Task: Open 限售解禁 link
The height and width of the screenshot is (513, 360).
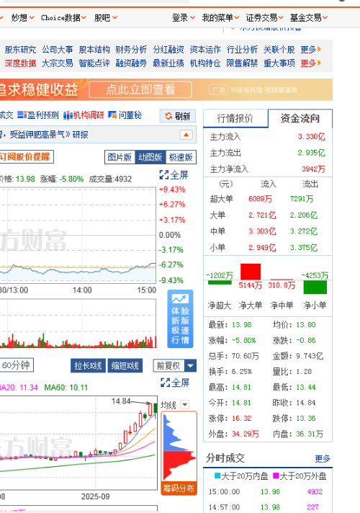Action: 242,63
